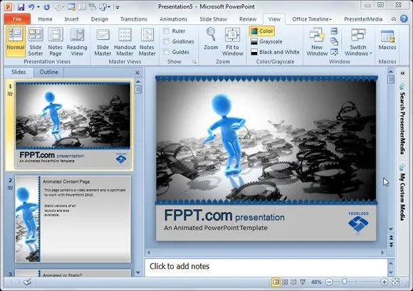Open the Zoom dialog from ribbon
413x291 pixels.
pos(211,38)
